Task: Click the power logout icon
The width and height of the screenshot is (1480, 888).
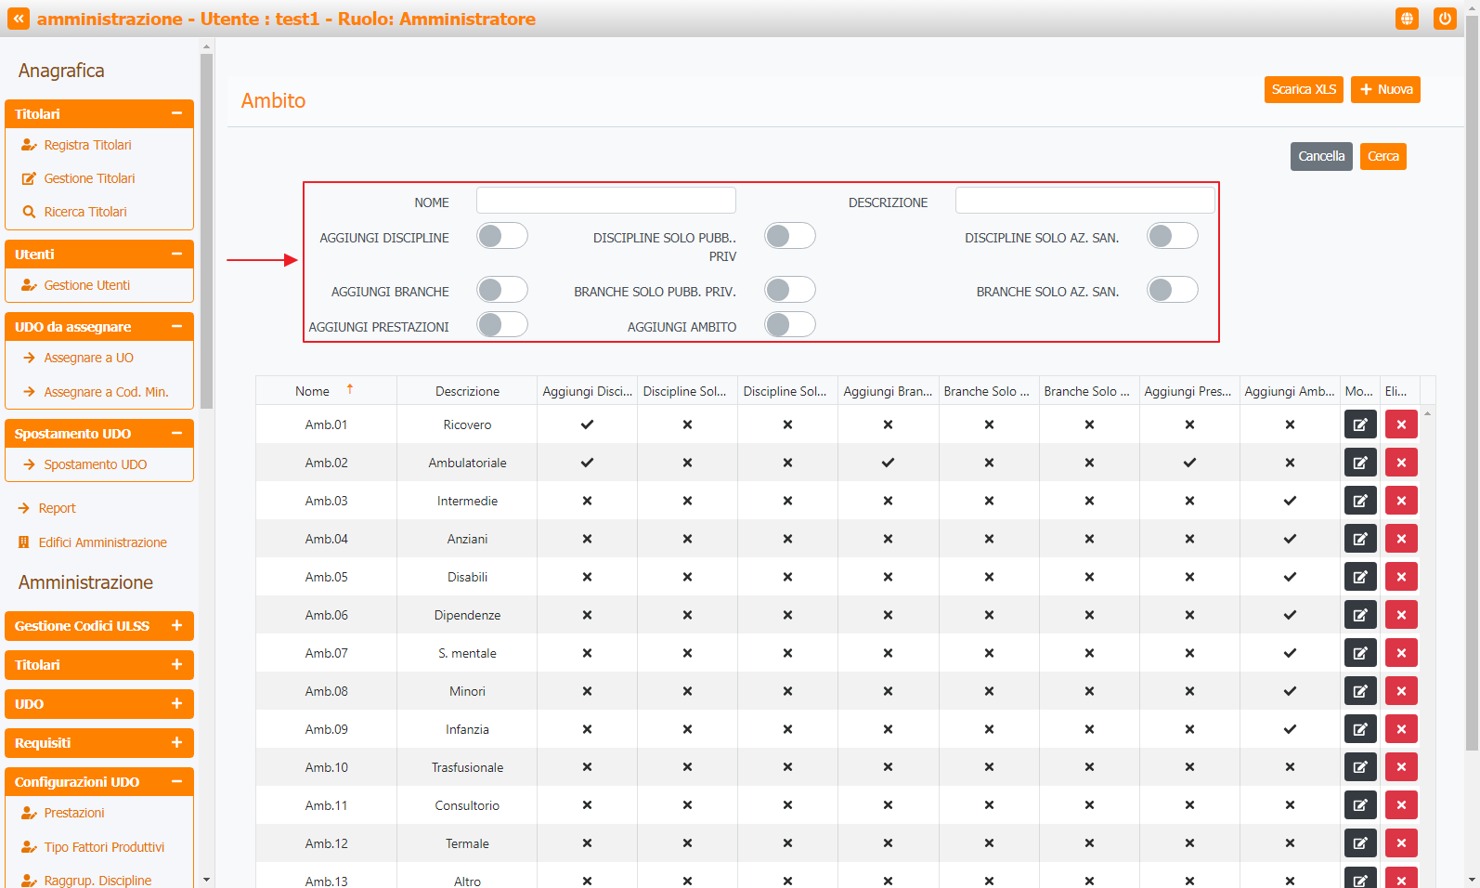Action: click(1444, 19)
